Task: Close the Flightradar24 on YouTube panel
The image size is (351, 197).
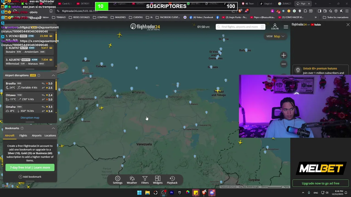Action: pos(348,25)
